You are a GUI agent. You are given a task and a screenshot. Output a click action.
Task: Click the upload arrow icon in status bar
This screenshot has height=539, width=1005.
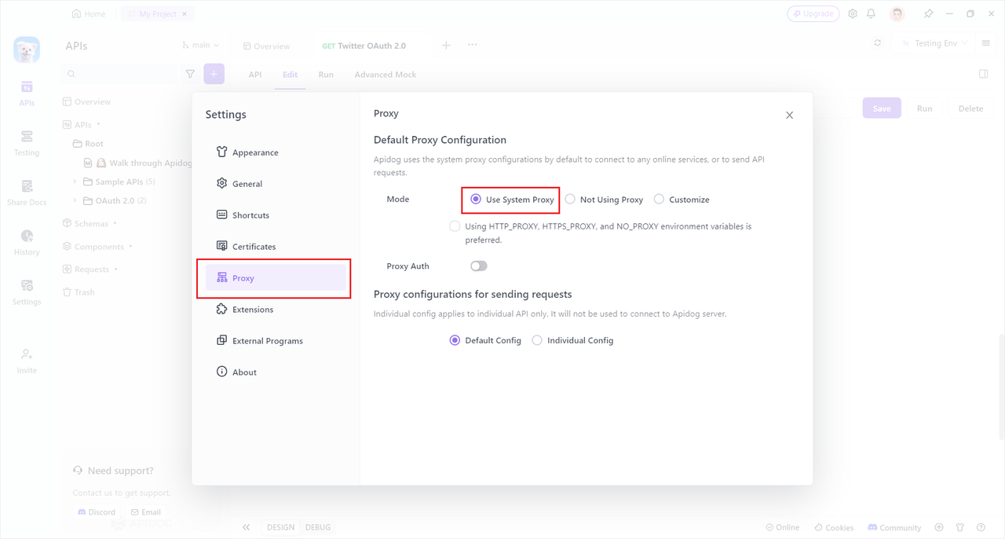(939, 527)
